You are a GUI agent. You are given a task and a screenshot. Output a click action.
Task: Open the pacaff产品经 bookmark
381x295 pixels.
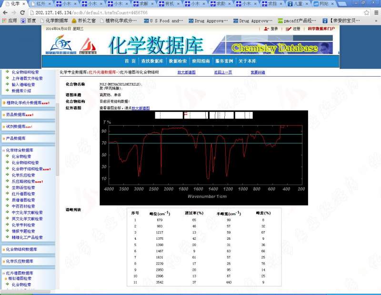pyautogui.click(x=297, y=20)
